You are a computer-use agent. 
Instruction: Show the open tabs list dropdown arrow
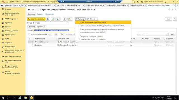tap(177, 5)
